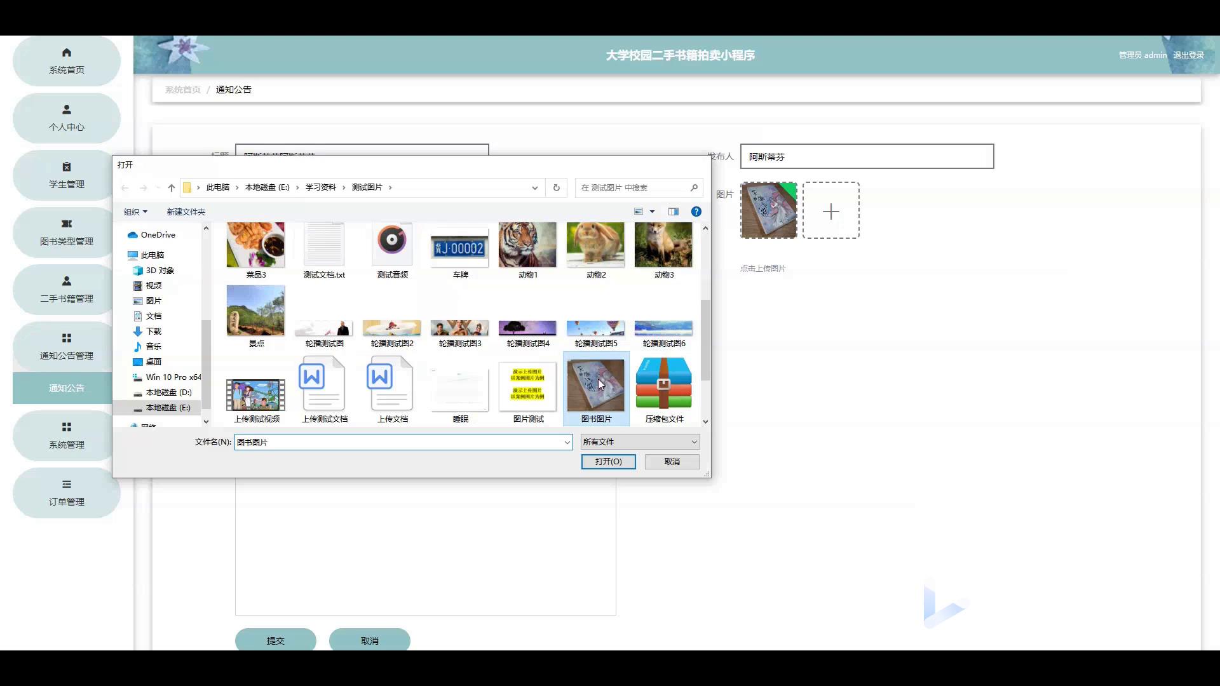Image resolution: width=1220 pixels, height=686 pixels.
Task: Click the 文件名 combo box field
Action: point(403,442)
